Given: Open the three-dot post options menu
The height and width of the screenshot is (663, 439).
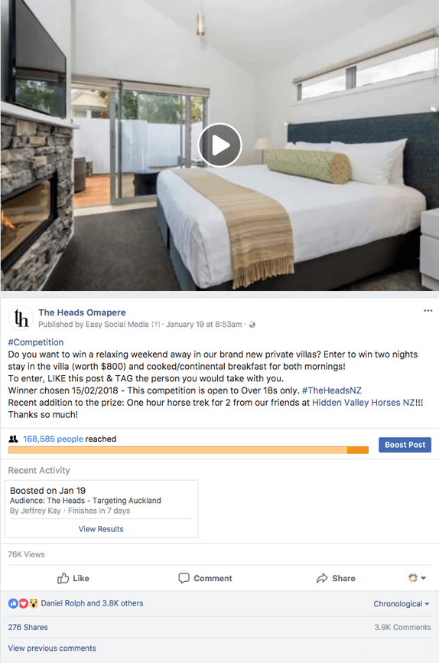Looking at the screenshot, I should point(428,311).
